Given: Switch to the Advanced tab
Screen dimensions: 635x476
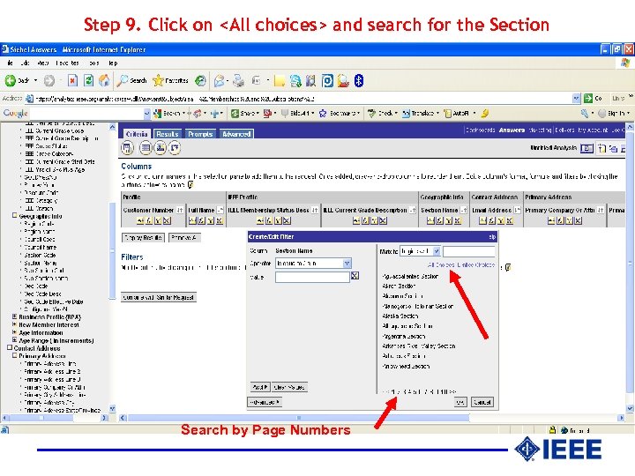Looking at the screenshot, I should [236, 134].
